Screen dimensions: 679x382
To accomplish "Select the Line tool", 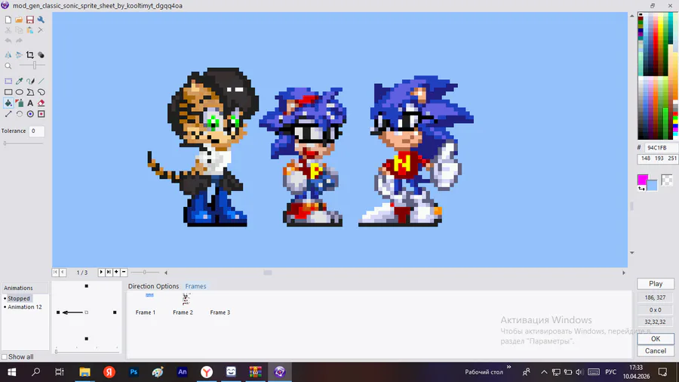I will pos(41,81).
